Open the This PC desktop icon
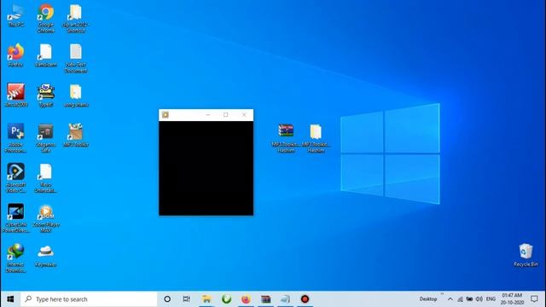 tap(15, 15)
